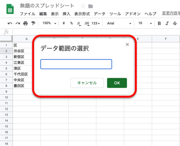The width and height of the screenshot is (180, 146).
Task: Toggle strikethrough formatting
Action: 175,23
